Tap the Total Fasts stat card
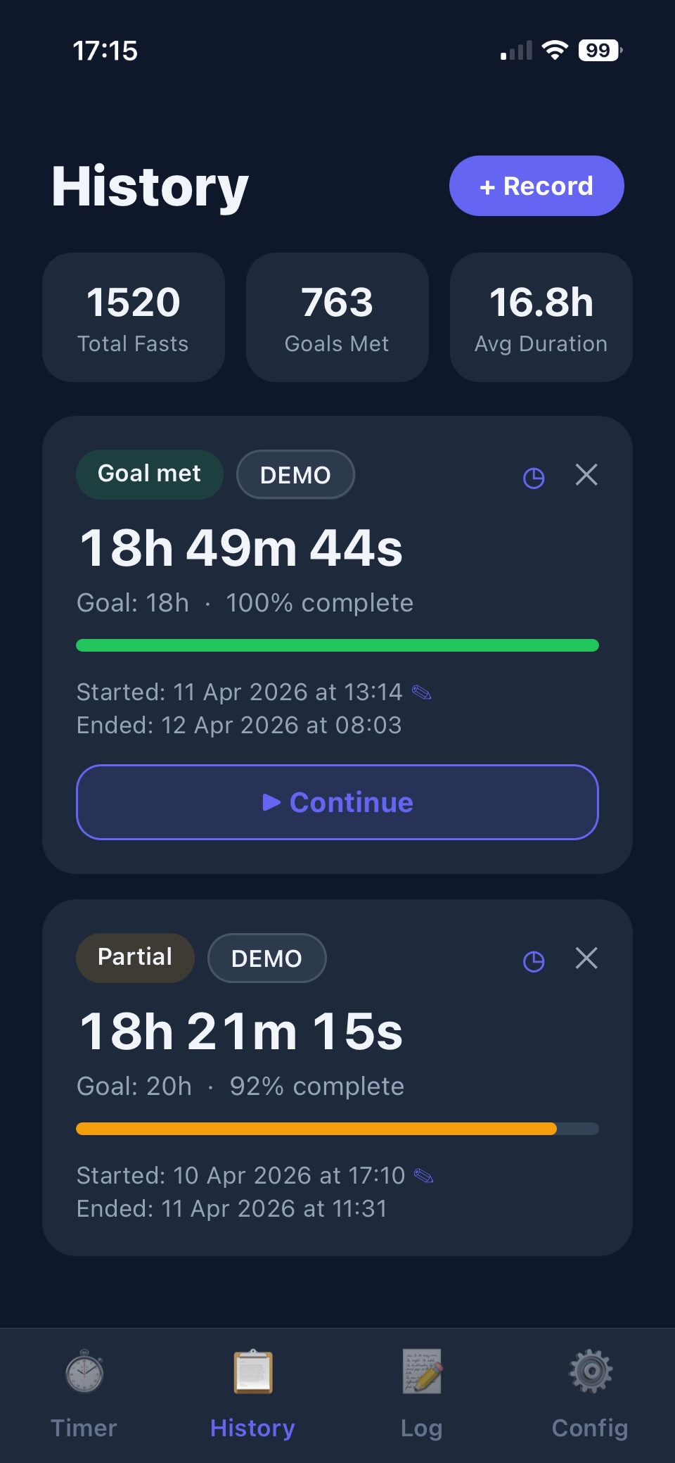The width and height of the screenshot is (675, 1463). pos(134,317)
